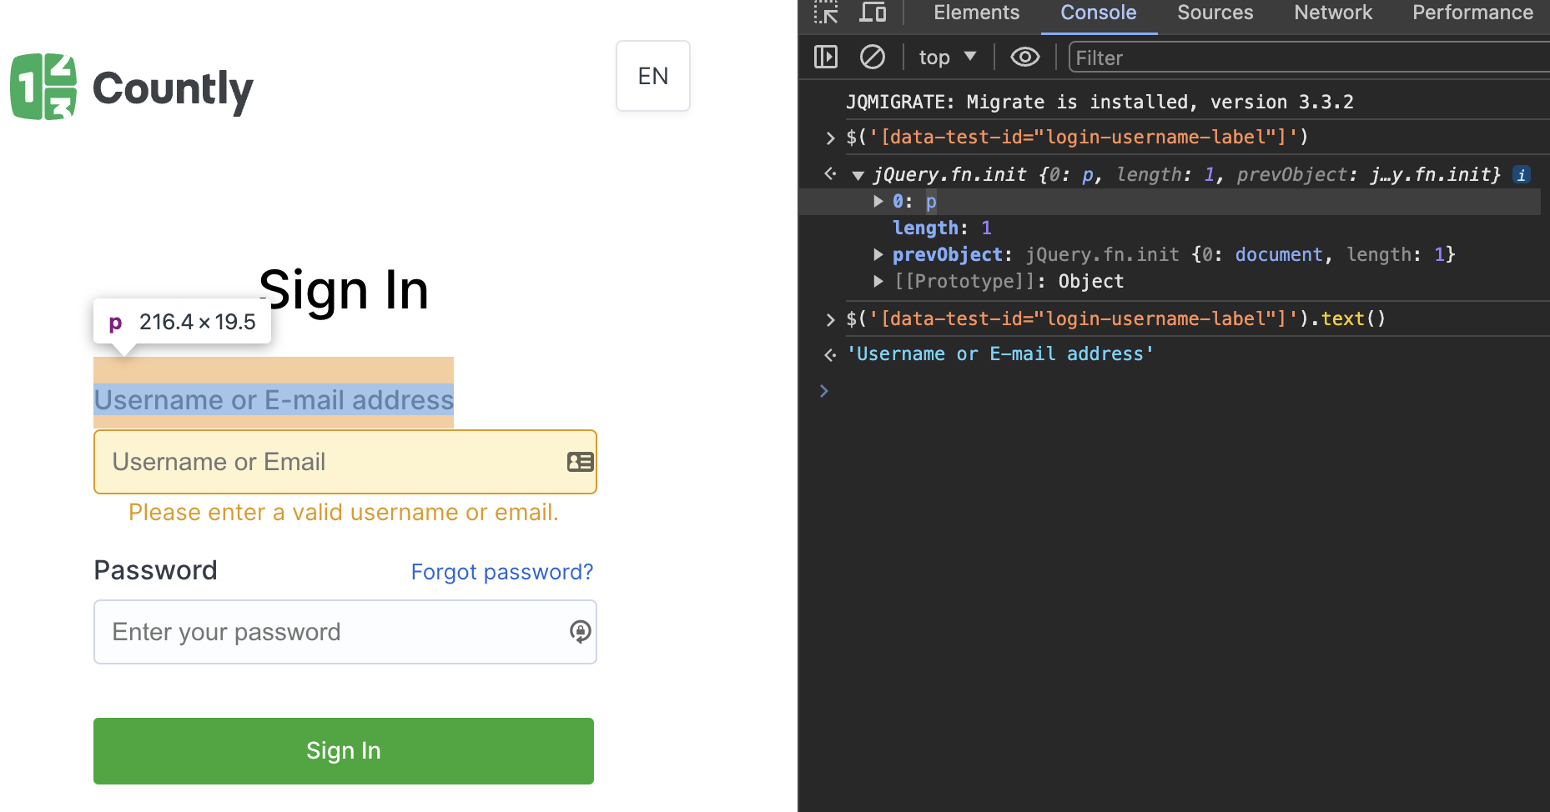Click the Countly logo icon

43,87
